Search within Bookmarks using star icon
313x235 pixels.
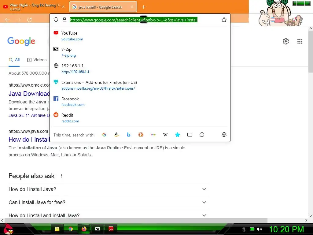(178, 135)
